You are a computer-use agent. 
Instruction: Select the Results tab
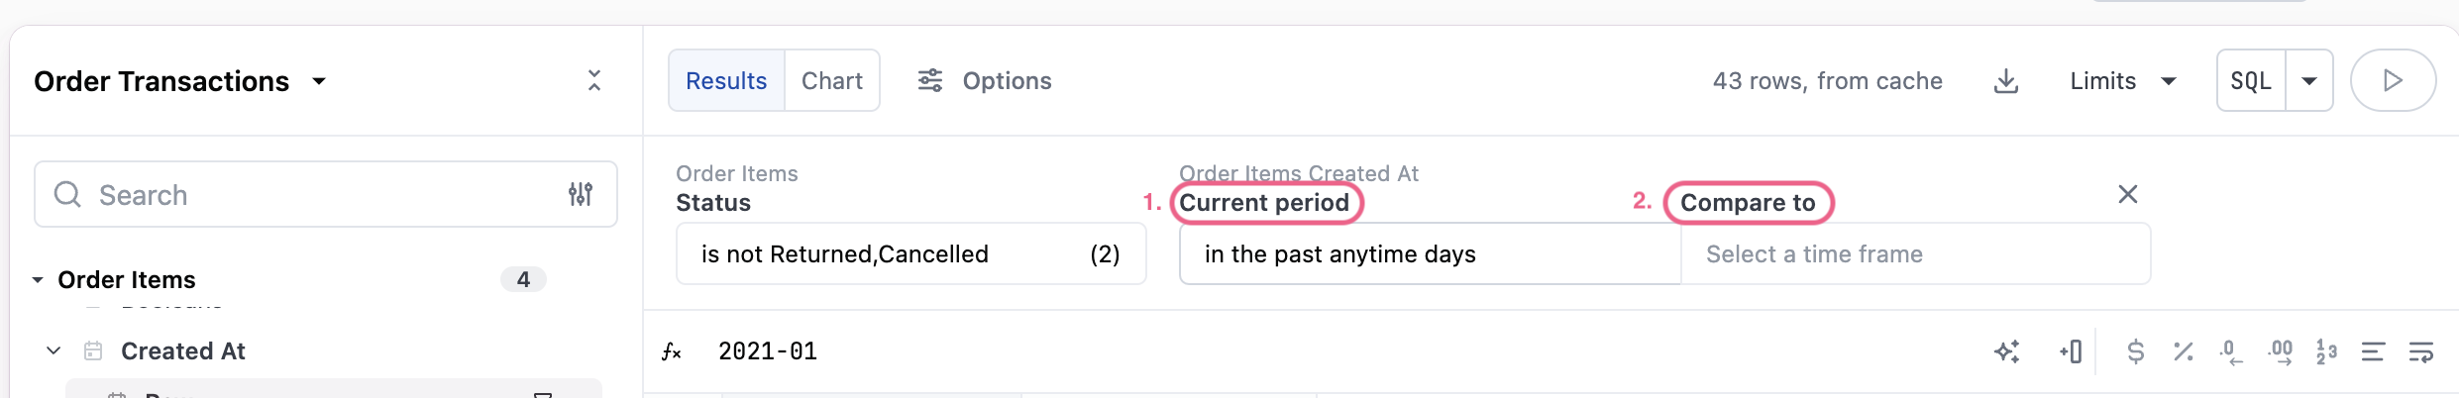coord(726,81)
